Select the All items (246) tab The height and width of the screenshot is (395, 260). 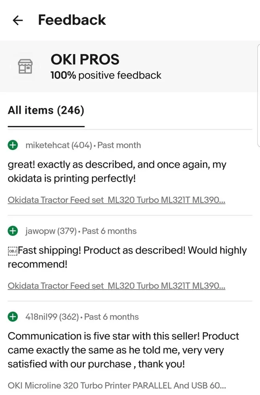(46, 110)
